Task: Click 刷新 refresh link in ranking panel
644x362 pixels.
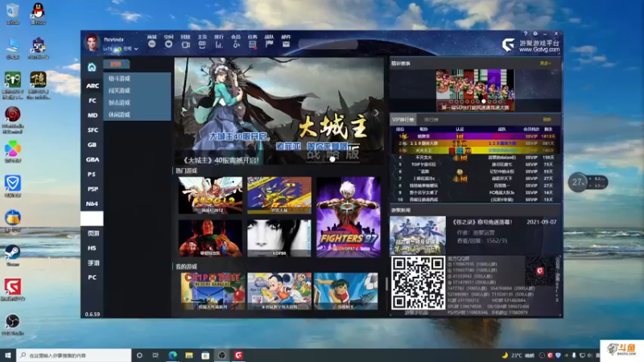Action: (547, 119)
